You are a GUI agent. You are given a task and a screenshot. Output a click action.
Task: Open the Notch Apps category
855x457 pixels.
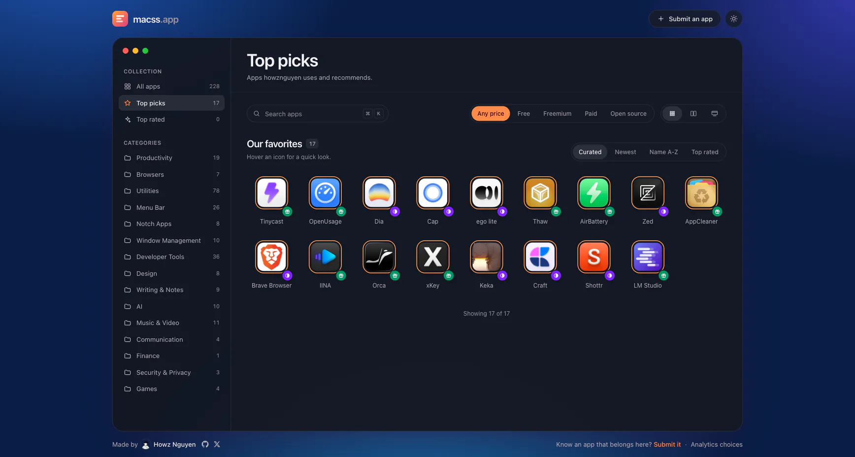[x=171, y=224]
